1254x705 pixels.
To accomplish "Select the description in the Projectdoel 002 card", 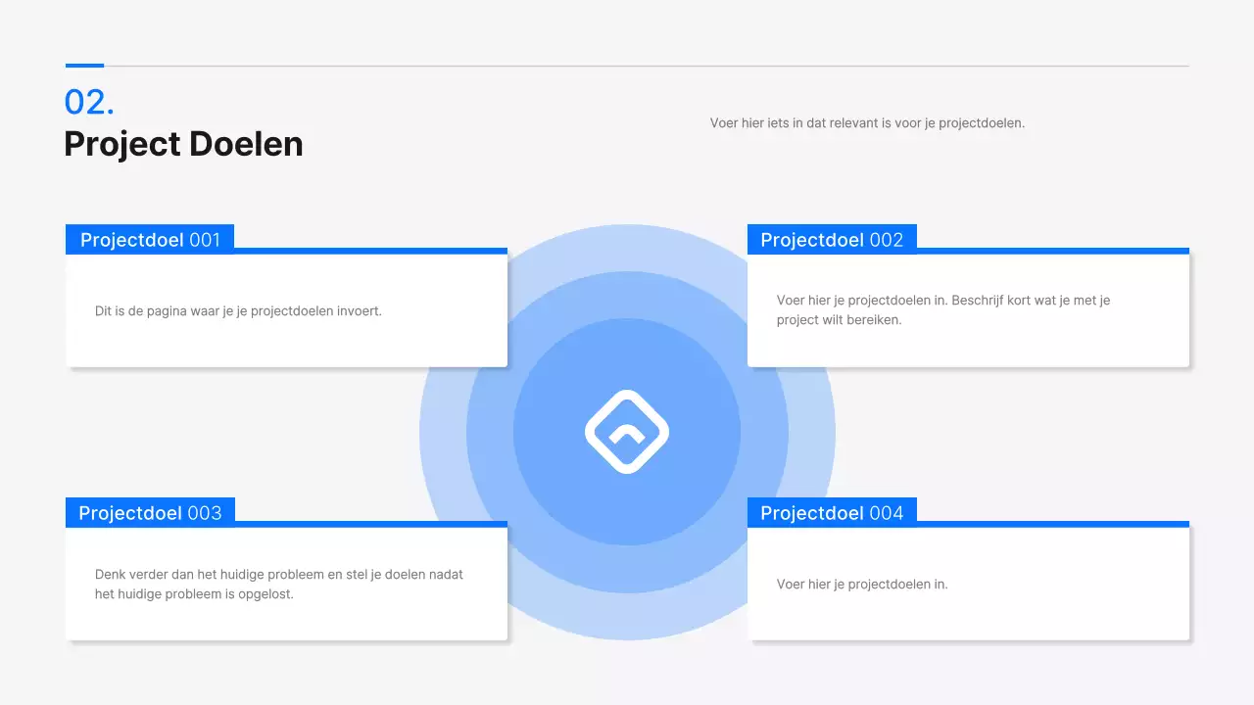I will [x=941, y=309].
